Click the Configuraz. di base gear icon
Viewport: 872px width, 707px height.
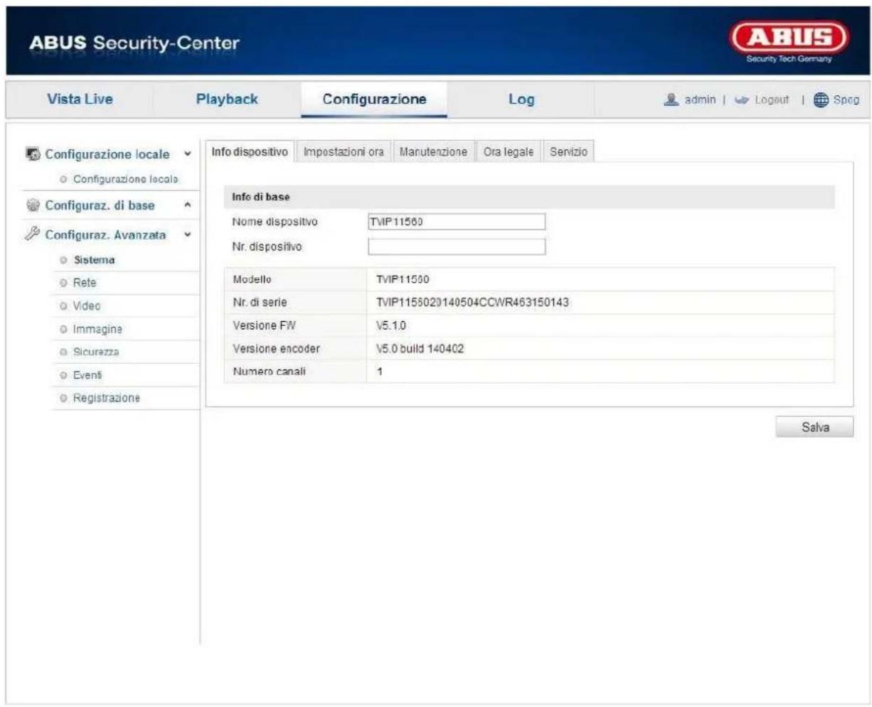coord(33,205)
